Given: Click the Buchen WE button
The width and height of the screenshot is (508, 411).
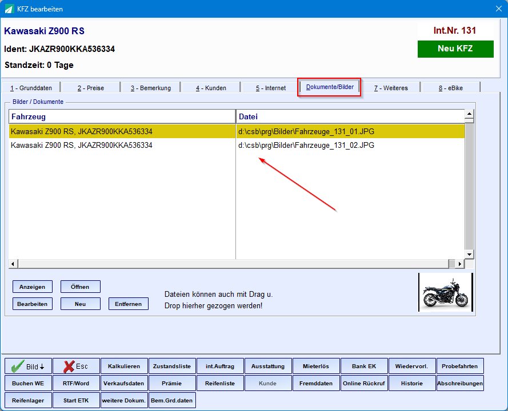Looking at the screenshot, I should [28, 383].
